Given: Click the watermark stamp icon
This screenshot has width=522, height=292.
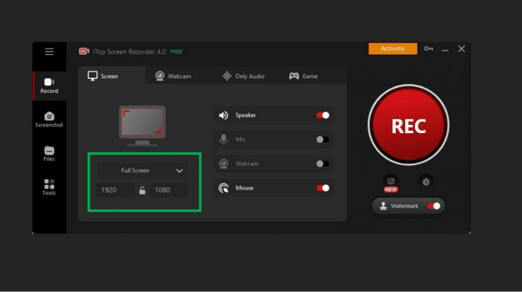Looking at the screenshot, I should 383,206.
